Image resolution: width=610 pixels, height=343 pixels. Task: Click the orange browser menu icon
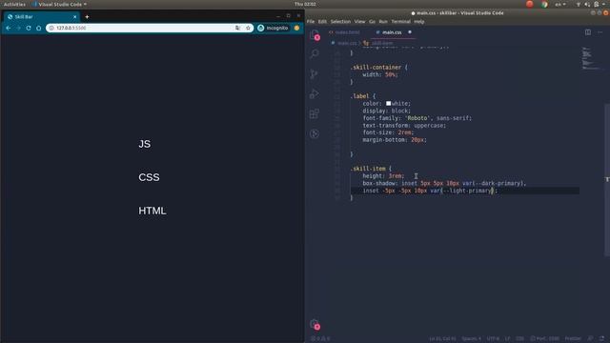coord(296,28)
